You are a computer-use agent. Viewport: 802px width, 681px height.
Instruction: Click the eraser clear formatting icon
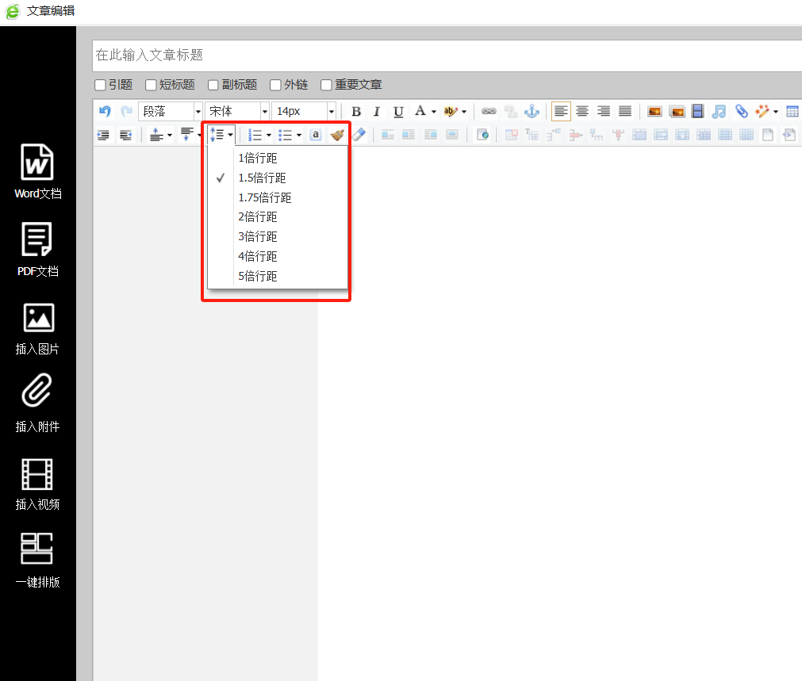tap(359, 135)
